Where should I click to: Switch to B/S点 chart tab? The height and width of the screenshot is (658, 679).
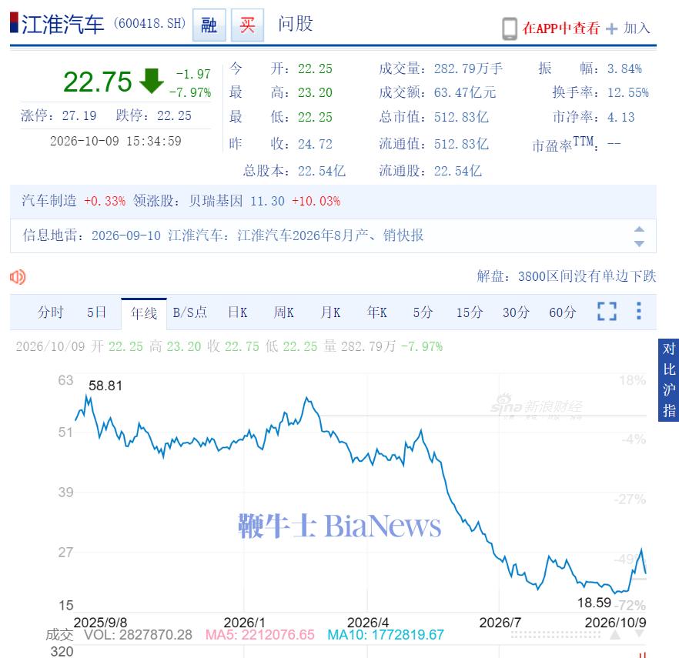[189, 312]
